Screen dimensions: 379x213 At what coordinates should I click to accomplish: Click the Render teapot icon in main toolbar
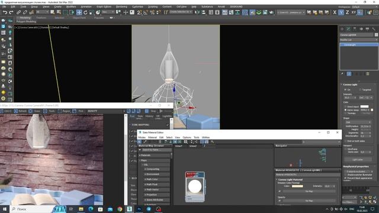271,12
